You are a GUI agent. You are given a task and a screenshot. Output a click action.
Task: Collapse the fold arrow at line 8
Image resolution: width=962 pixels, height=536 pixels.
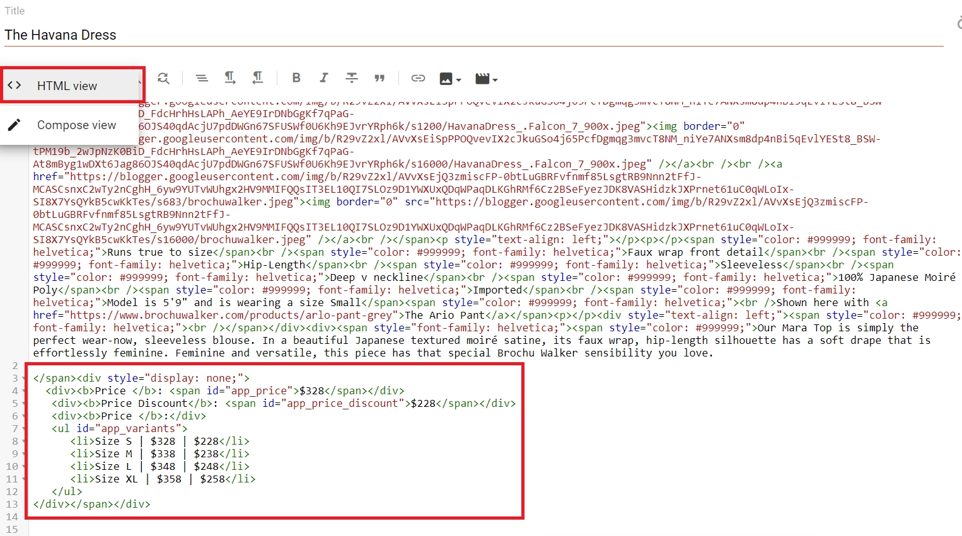(x=24, y=442)
